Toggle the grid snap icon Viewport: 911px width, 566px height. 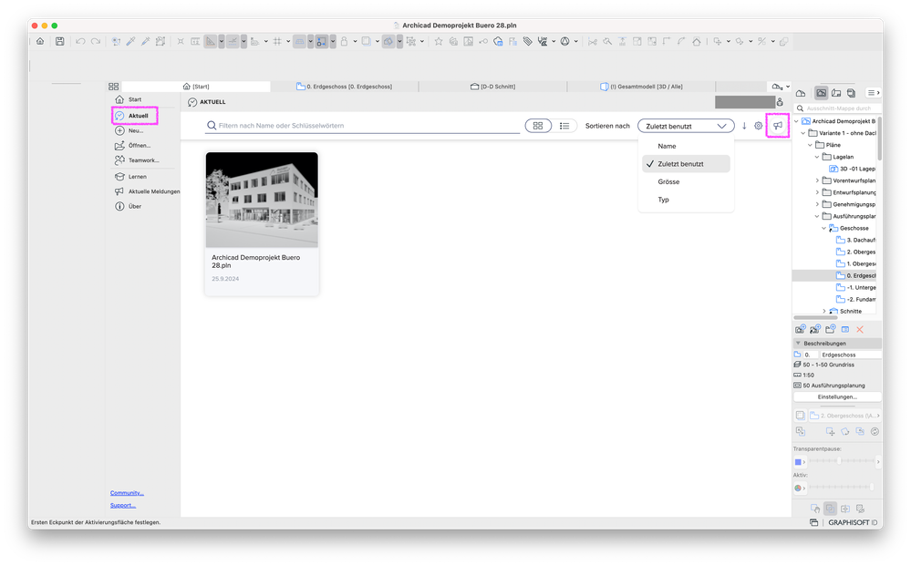(277, 41)
